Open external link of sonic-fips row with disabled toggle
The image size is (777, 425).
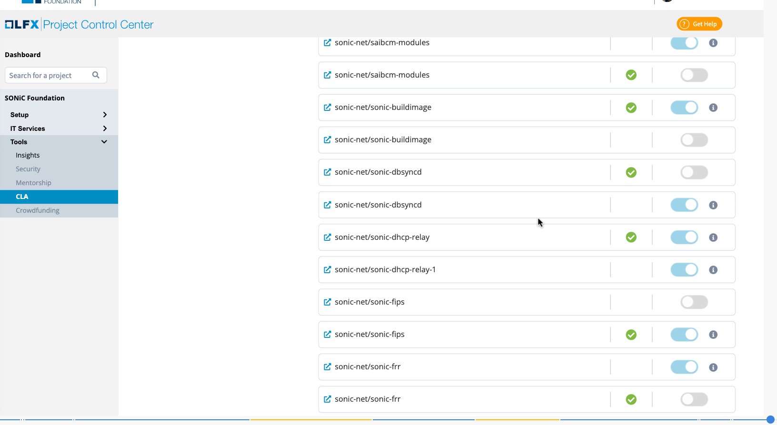328,302
